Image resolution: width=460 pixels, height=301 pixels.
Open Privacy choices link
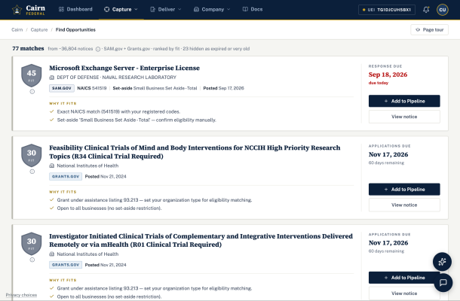21,295
